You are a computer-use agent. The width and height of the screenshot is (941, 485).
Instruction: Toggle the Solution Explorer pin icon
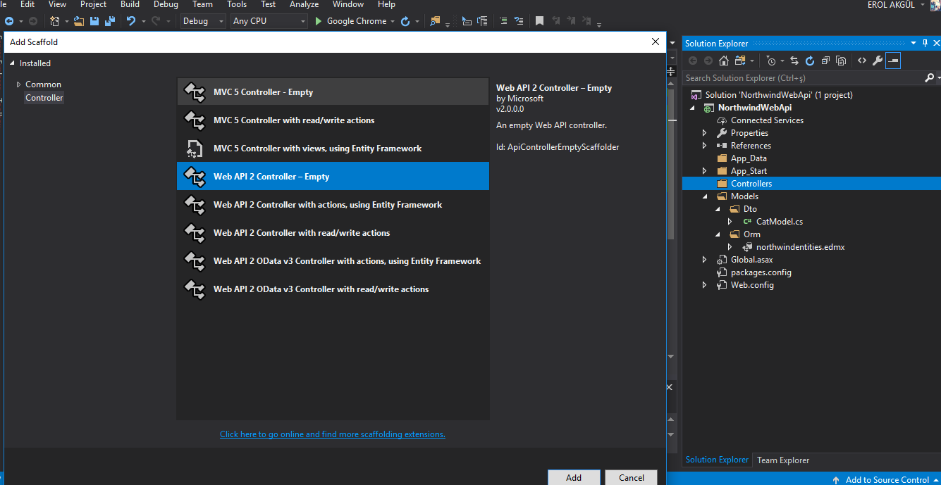pos(925,44)
